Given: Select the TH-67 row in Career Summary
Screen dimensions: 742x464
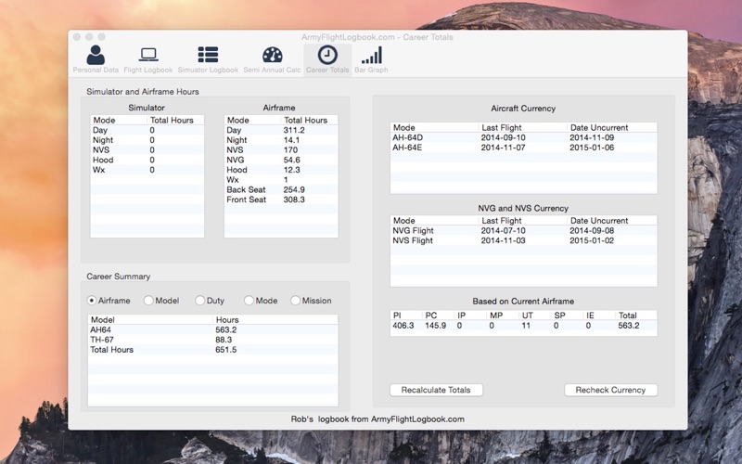Looking at the screenshot, I should tap(213, 340).
